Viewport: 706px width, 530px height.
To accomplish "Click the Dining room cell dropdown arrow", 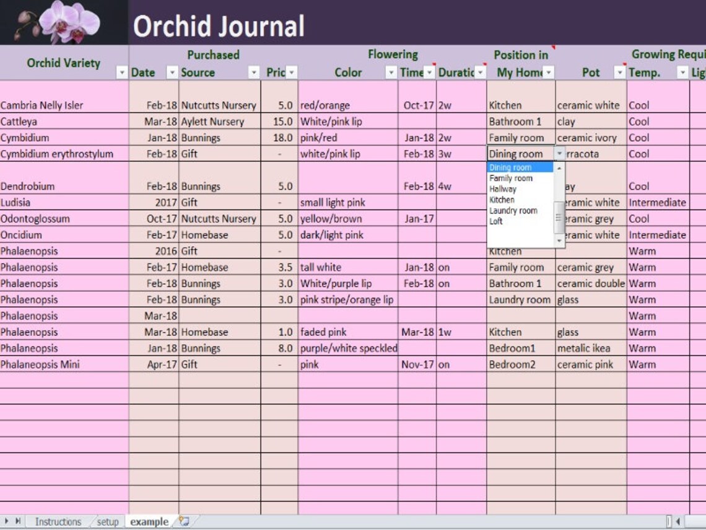I will (x=560, y=154).
